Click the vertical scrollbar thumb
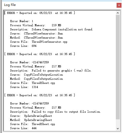 coord(118,67)
